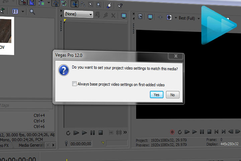Click the Search media magnifier icon

[x=32, y=12]
